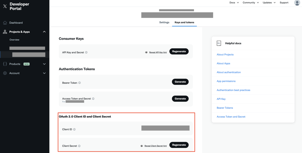
Task: Switch to the Settings tab
Action: tap(164, 22)
